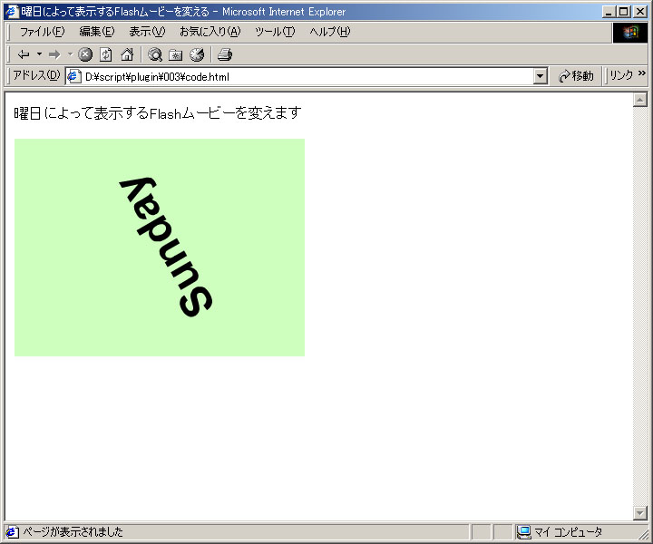The image size is (653, 544).
Task: Click the 移動 go button
Action: [577, 76]
